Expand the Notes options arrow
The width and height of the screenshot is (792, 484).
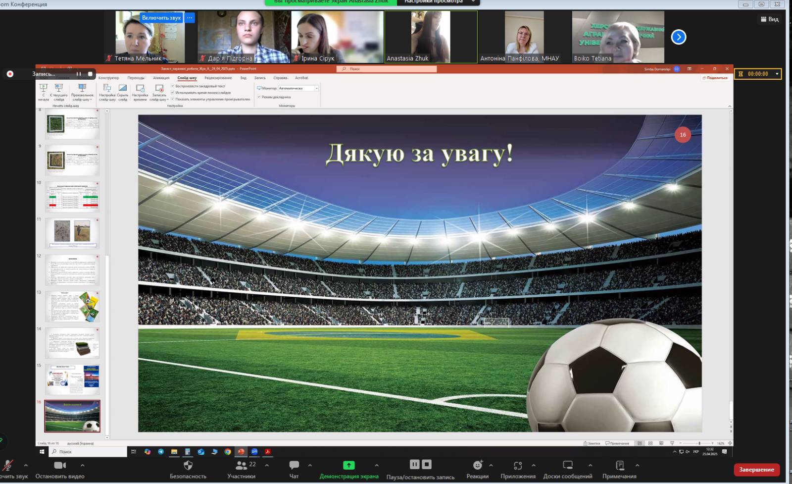point(637,465)
